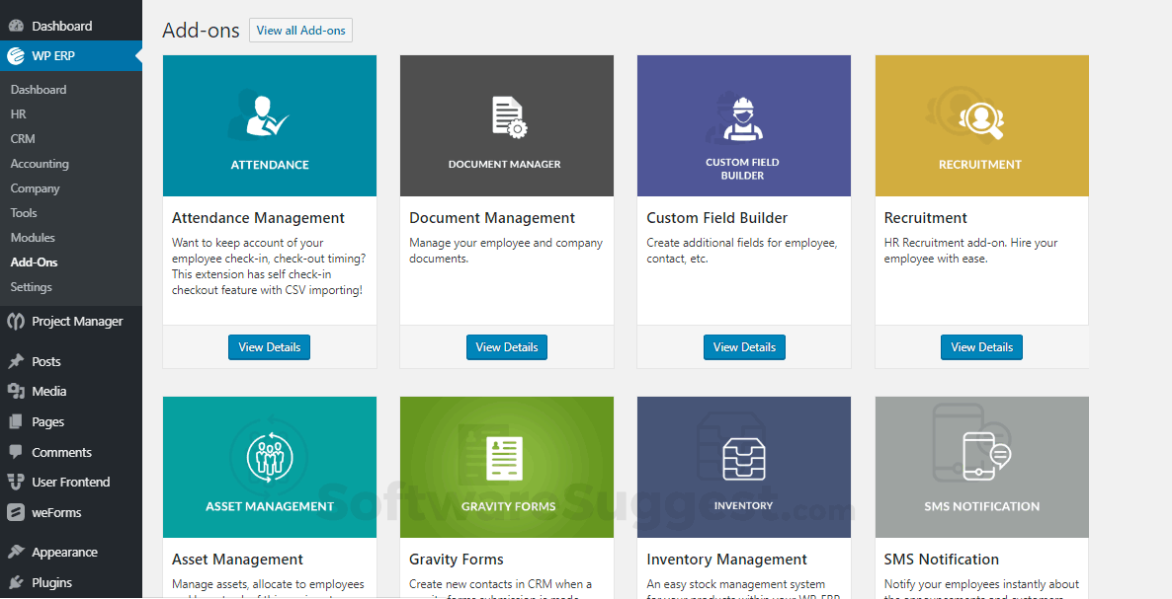View Details for Document Management

(506, 346)
